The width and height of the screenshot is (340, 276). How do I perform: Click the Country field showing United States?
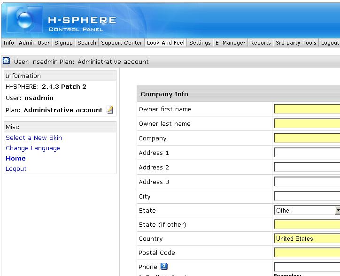[307, 238]
